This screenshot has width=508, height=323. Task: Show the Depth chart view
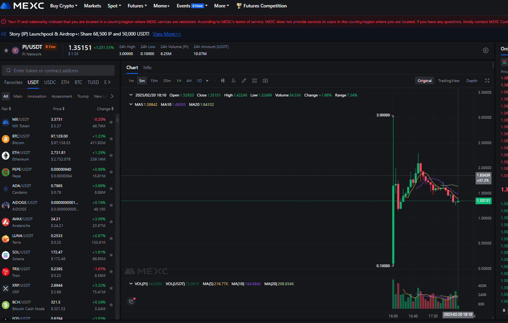click(x=472, y=81)
